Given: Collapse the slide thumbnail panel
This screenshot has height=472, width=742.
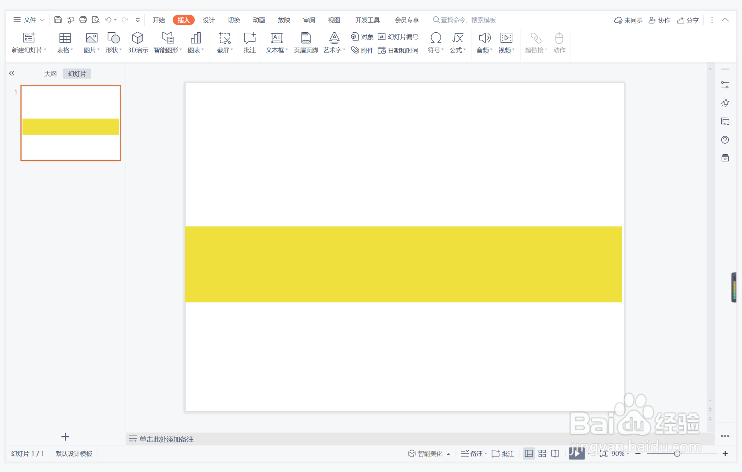Looking at the screenshot, I should click(12, 73).
